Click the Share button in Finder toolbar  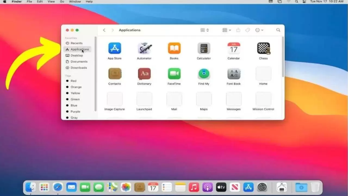tap(238, 30)
